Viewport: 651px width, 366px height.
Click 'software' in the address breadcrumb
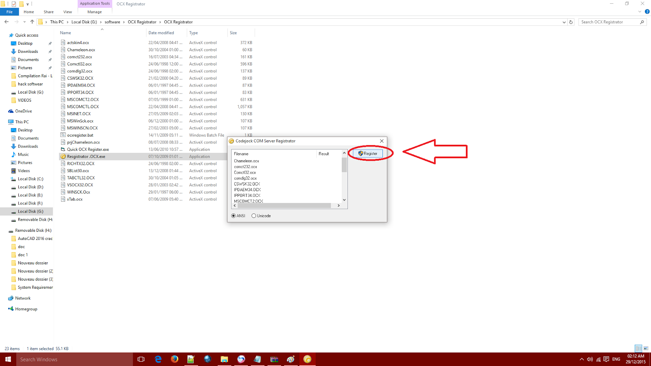112,22
